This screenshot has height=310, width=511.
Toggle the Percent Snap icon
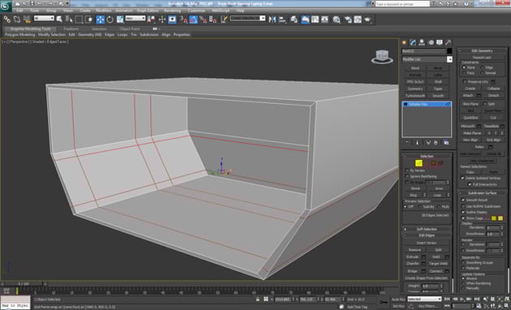coord(204,19)
